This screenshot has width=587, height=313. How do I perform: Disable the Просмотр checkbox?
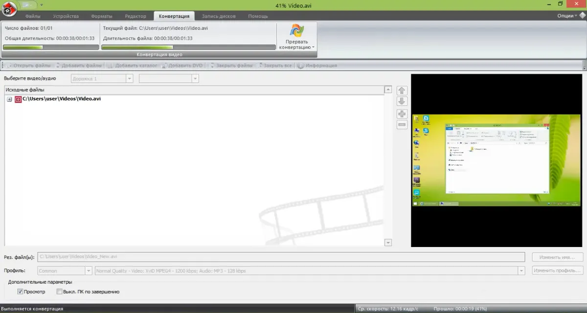coord(21,292)
